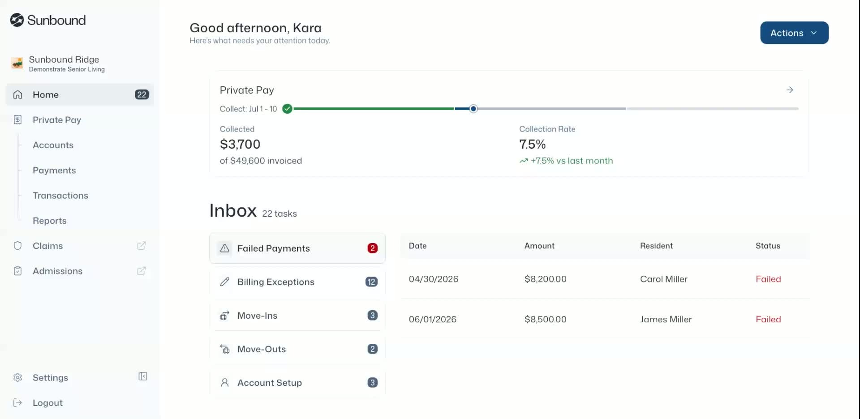
Task: Open Sunbound Ridge community switcher
Action: pos(58,64)
